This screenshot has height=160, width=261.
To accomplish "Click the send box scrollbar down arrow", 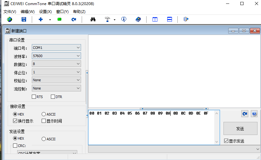I will point(216,142).
